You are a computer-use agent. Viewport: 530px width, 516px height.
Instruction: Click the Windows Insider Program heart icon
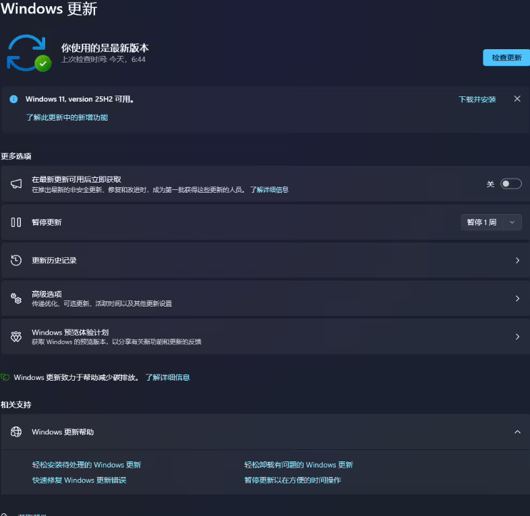[16, 337]
